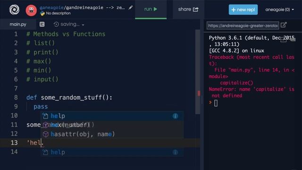302x170 pixels.
Task: Select hasattr(obj, name) suggestion
Action: [x=112, y=134]
